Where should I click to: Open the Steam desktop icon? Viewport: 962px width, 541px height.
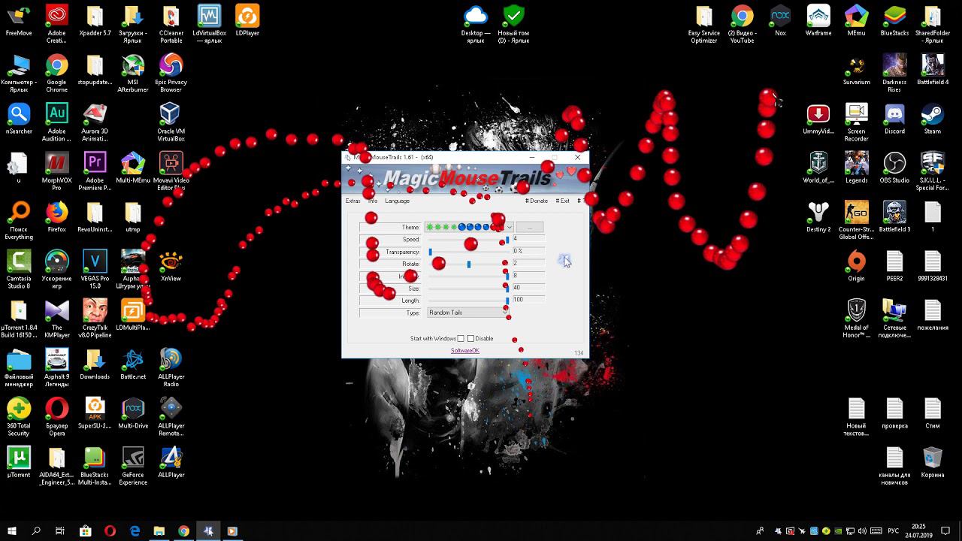coord(933,119)
